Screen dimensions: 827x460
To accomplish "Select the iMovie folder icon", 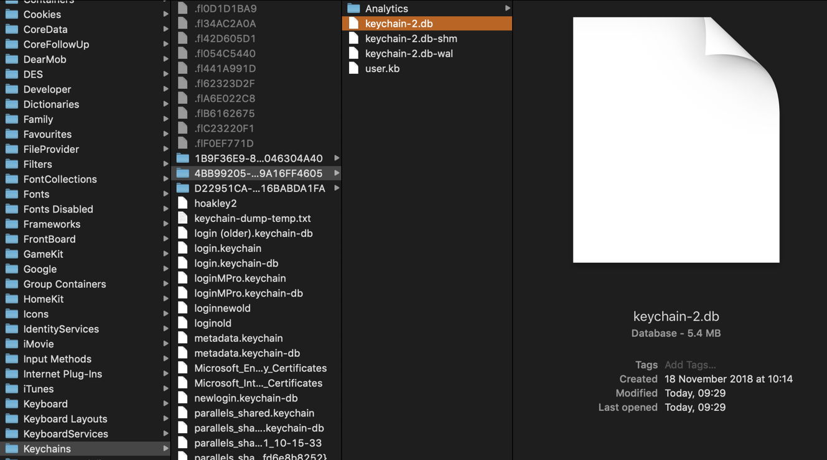I will coord(11,344).
